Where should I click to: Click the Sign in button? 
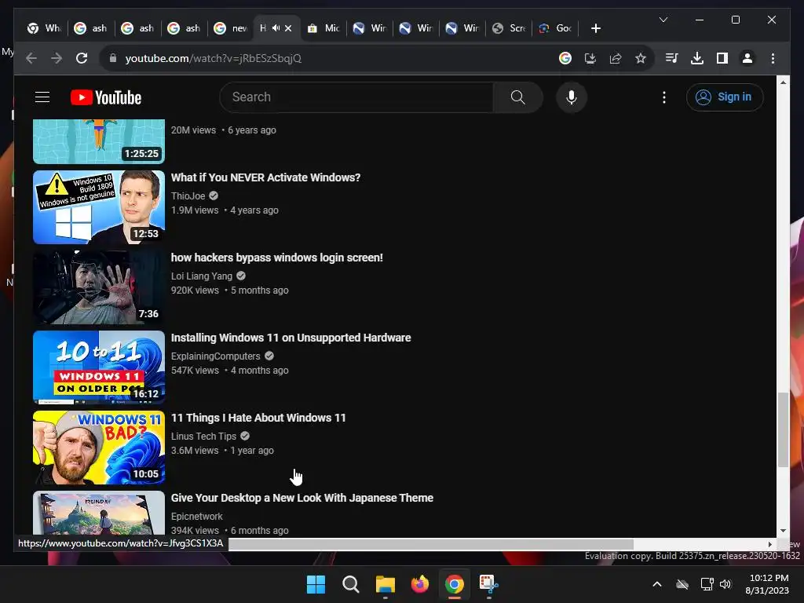pos(725,97)
